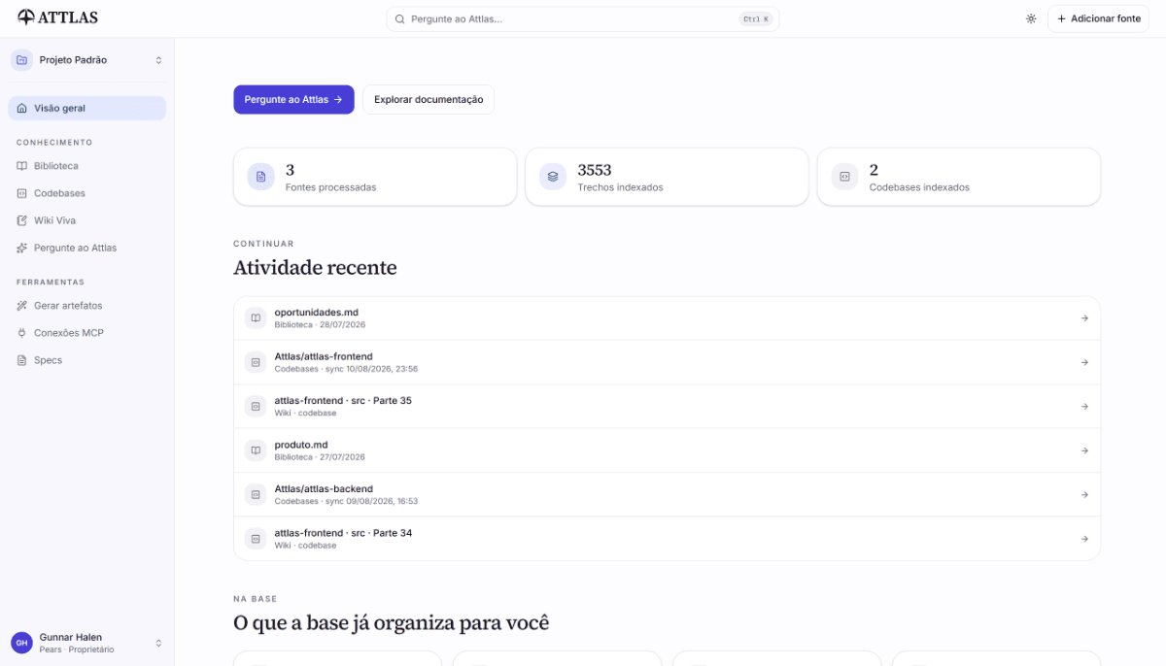The image size is (1166, 666).
Task: Select Visão geral in sidebar
Action: pyautogui.click(x=86, y=108)
